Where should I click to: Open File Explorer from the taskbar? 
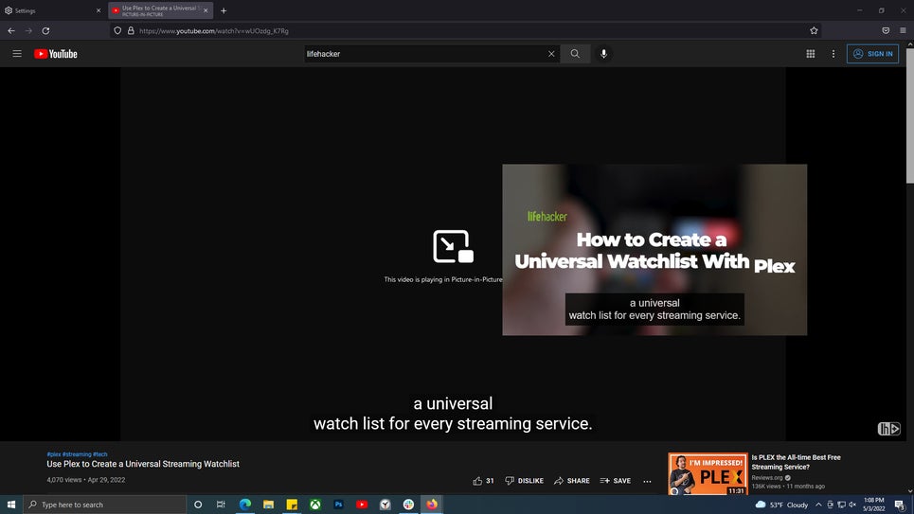point(269,505)
